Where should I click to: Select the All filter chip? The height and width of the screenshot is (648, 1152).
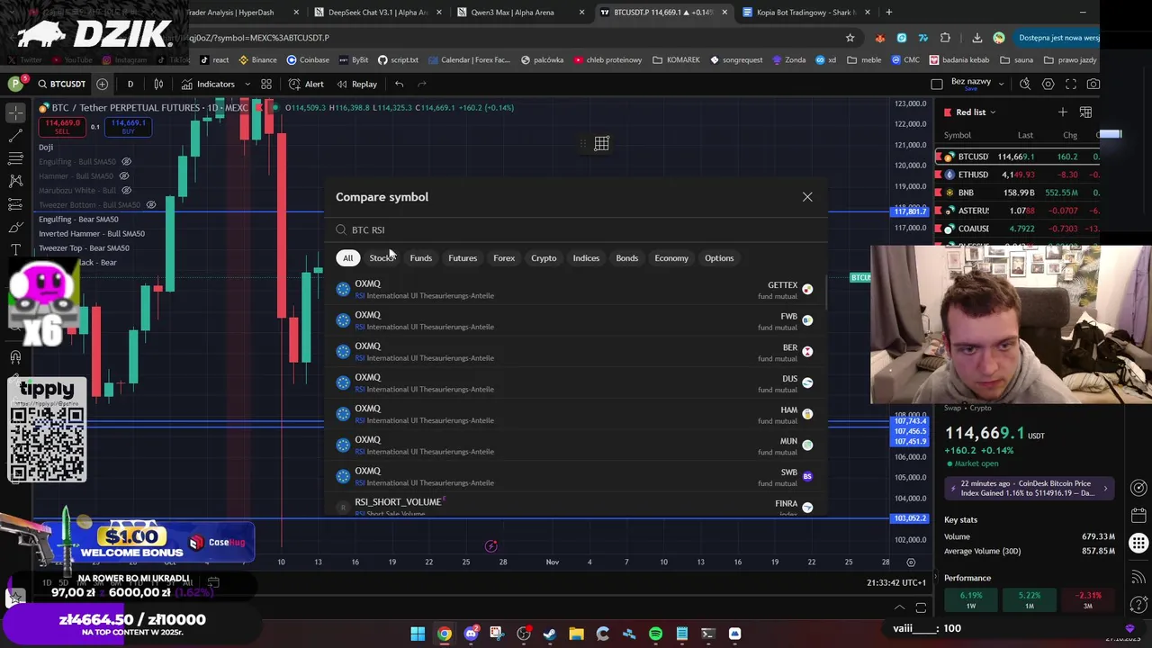click(348, 258)
